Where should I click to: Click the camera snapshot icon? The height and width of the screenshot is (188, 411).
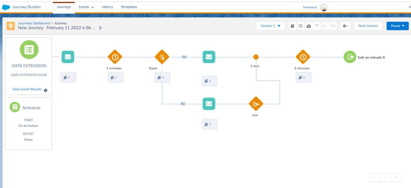tap(309, 26)
